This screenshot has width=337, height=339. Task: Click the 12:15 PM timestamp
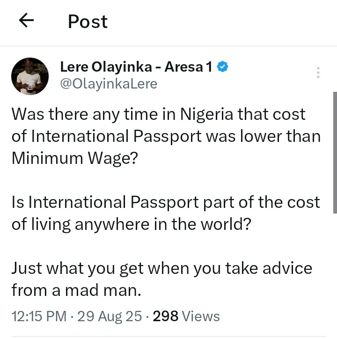pyautogui.click(x=39, y=316)
